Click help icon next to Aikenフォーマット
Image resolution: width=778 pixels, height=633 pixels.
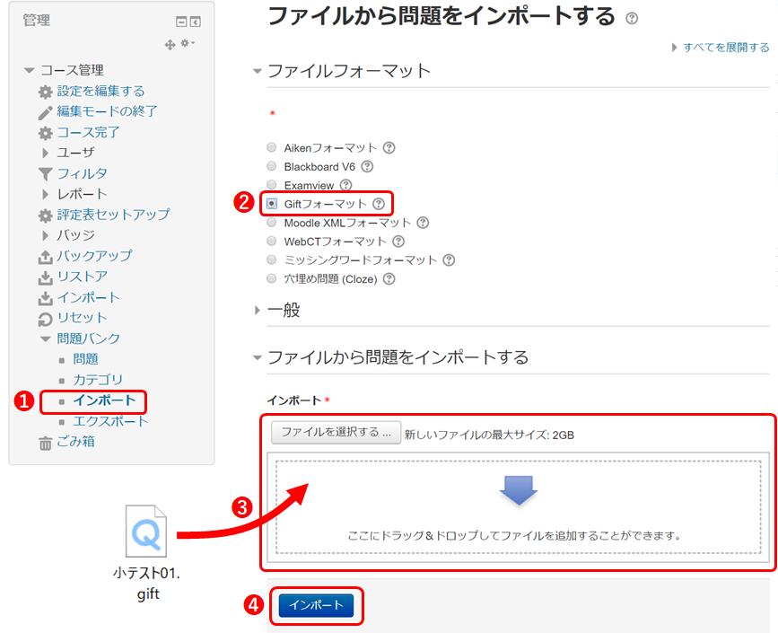coord(389,148)
